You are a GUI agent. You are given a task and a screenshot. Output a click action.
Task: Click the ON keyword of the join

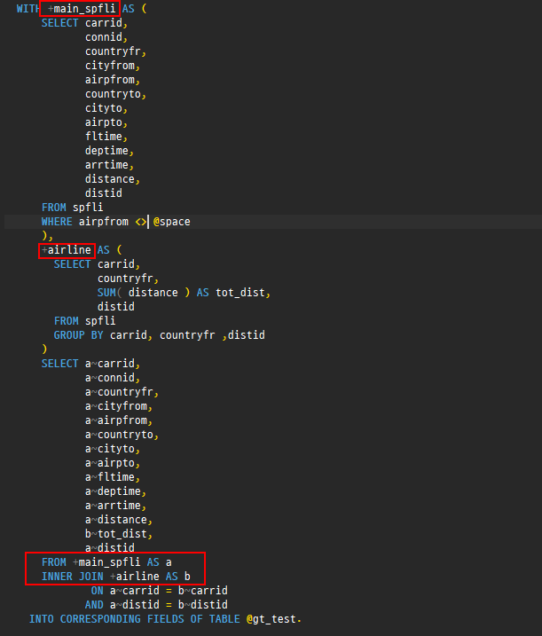click(x=97, y=591)
